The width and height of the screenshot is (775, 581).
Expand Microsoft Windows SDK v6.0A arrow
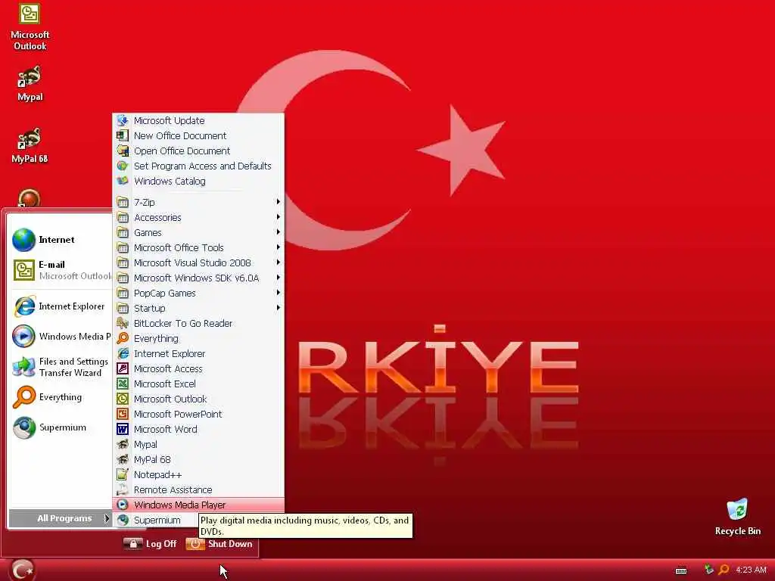(279, 278)
